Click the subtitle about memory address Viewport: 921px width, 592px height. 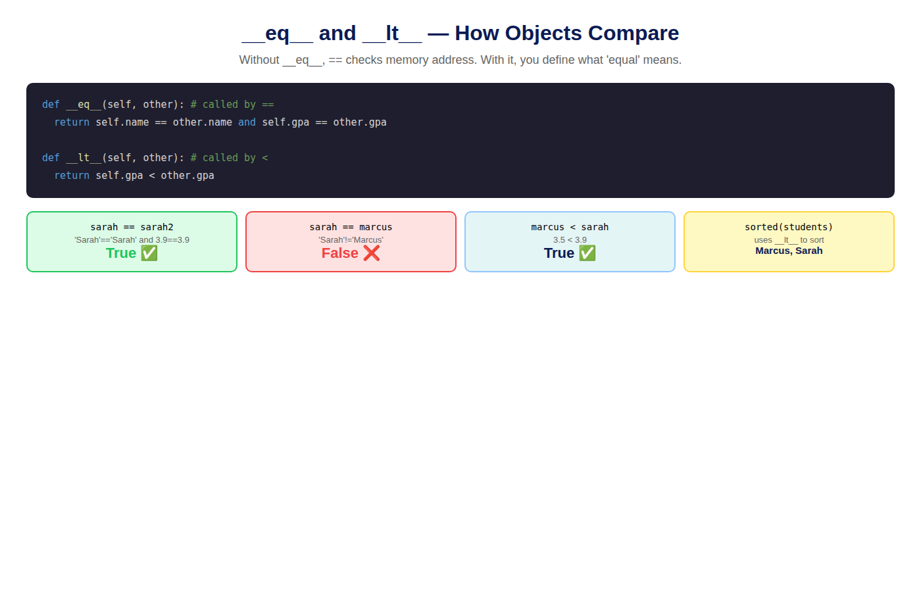tap(460, 60)
